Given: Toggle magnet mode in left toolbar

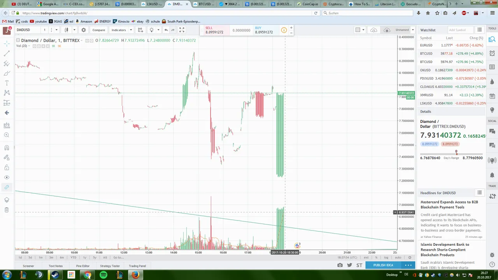Looking at the screenshot, I should [7, 148].
